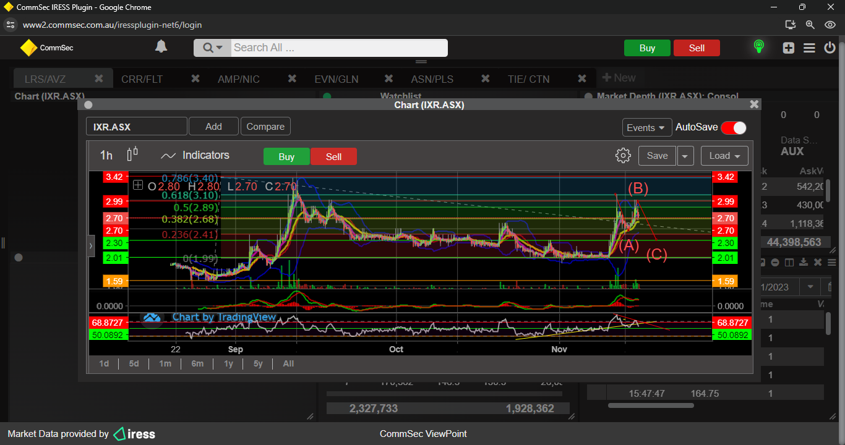Viewport: 845px width, 445px height.
Task: Open the hamburger main menu icon
Action: [809, 48]
